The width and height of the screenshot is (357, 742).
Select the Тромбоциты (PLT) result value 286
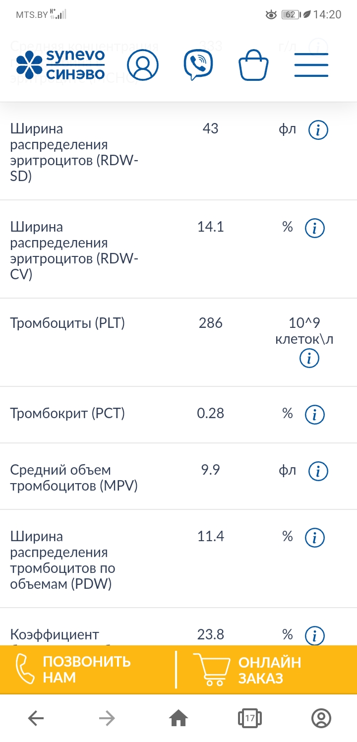[x=211, y=323]
